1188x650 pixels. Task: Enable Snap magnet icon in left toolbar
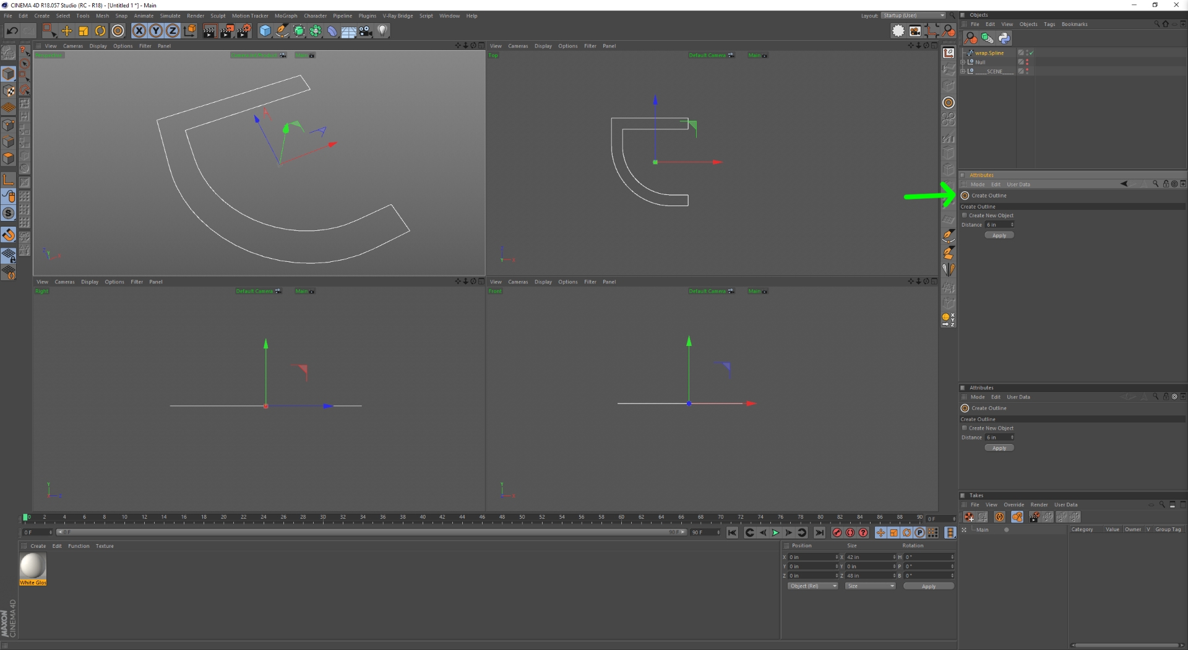(x=8, y=235)
